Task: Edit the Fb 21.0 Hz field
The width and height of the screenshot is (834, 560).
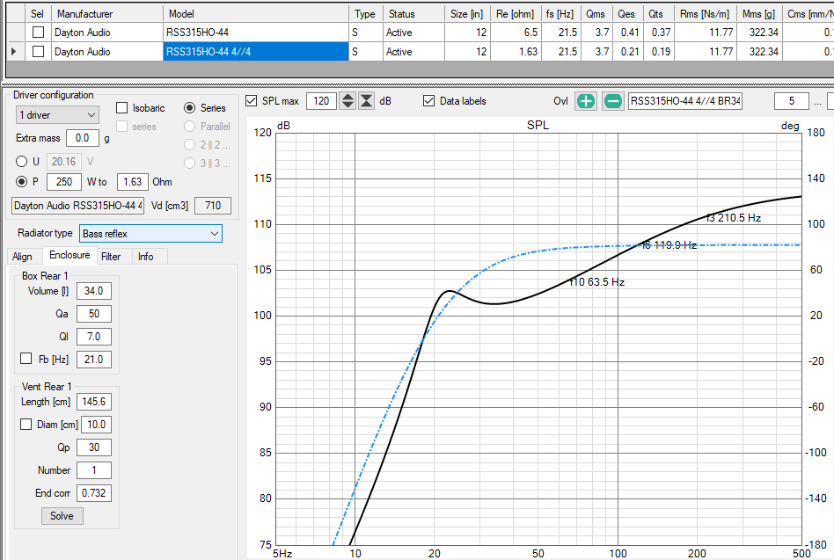Action: 94,360
